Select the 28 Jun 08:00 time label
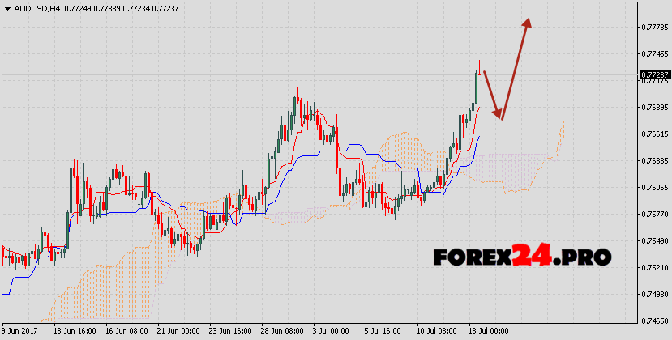The height and width of the screenshot is (340, 672). [x=282, y=331]
